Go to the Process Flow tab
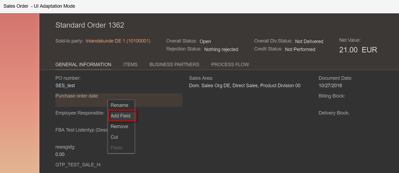 (x=230, y=65)
